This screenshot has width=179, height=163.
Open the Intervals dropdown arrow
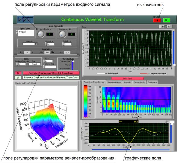point(36,44)
